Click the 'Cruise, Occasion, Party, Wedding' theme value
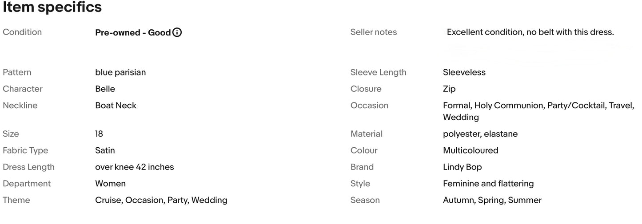Image resolution: width=642 pixels, height=224 pixels. [x=161, y=200]
